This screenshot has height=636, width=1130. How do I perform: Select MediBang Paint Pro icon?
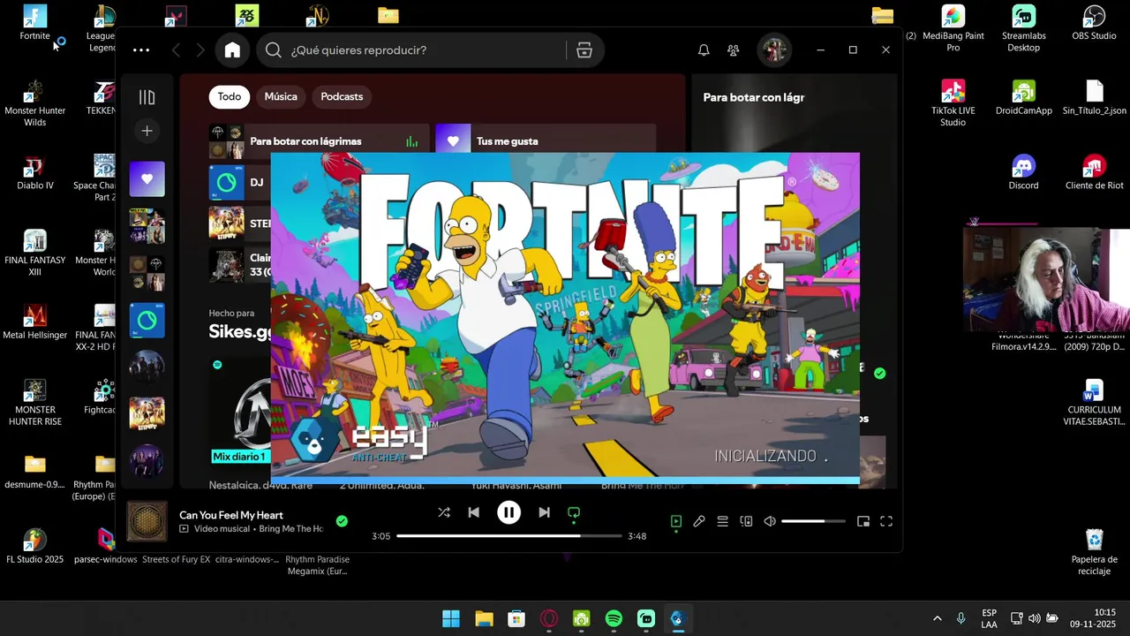(953, 29)
